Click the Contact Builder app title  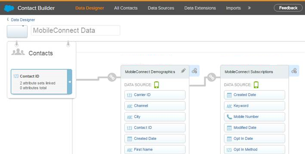point(36,8)
